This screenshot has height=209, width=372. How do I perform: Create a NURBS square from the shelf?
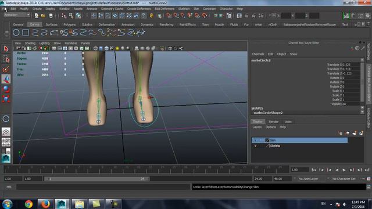[x=26, y=33]
